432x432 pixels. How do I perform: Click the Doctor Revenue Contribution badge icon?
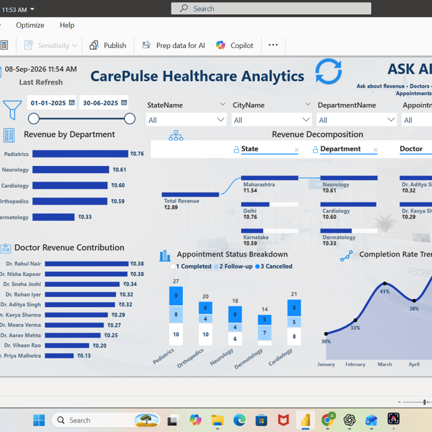[x=5, y=248]
